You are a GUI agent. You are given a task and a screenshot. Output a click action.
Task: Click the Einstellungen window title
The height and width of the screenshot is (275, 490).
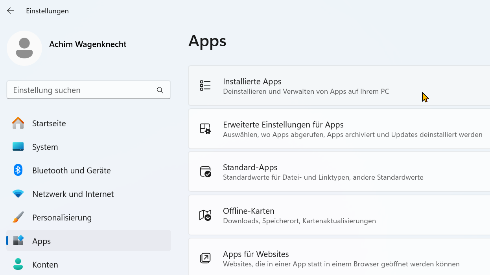(47, 11)
